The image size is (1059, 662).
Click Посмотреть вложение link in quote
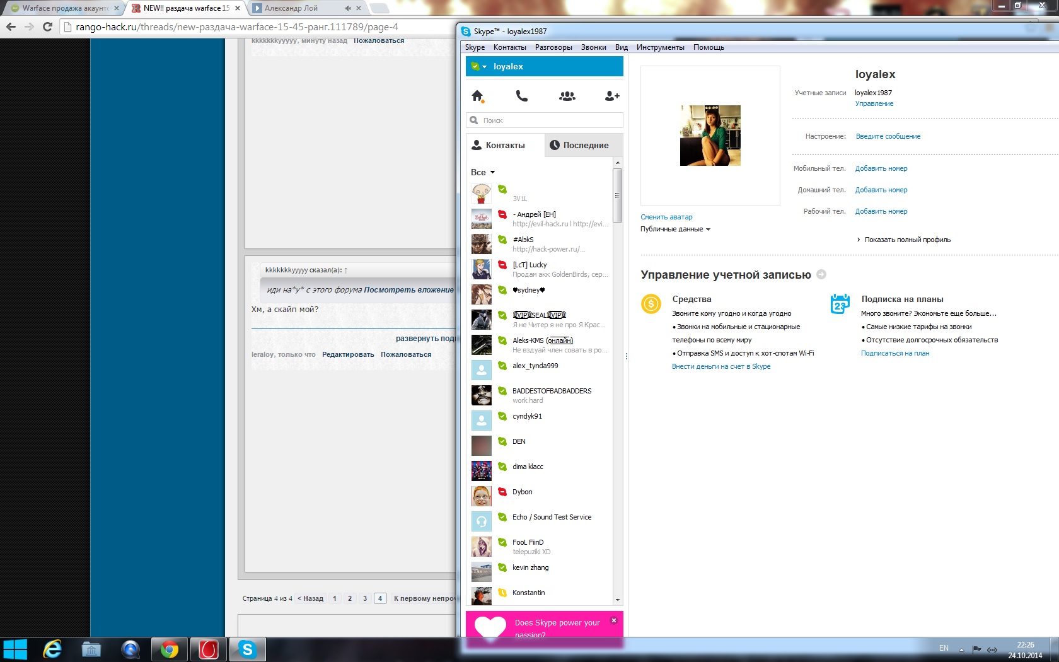[x=408, y=290]
